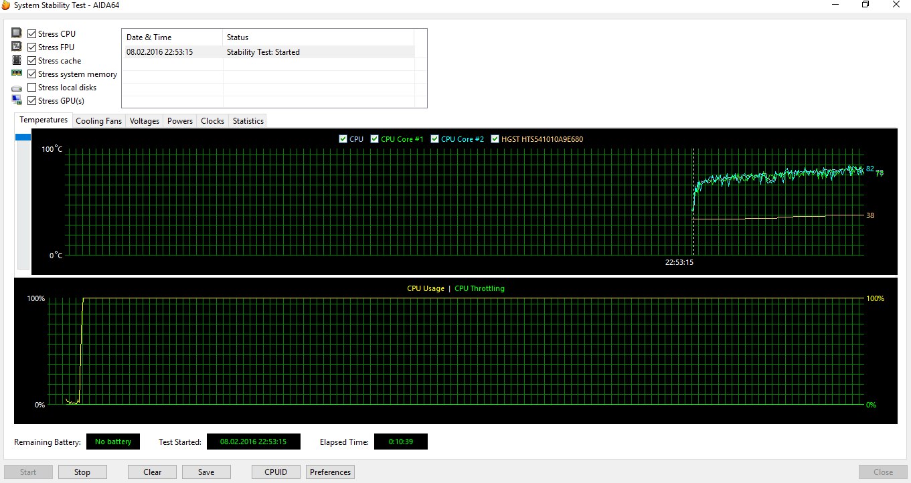Image resolution: width=911 pixels, height=483 pixels.
Task: Minimize the AIDA64 window
Action: coord(834,5)
